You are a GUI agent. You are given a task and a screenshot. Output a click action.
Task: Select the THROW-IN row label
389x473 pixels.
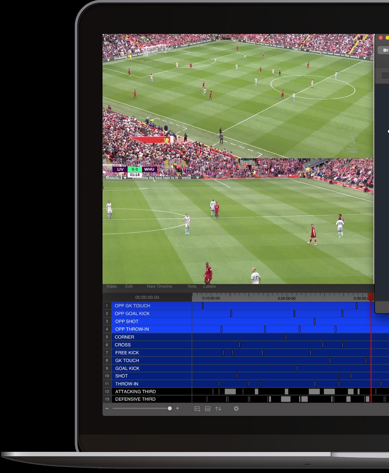(126, 384)
